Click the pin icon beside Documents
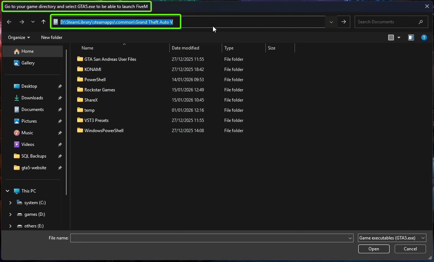Image resolution: width=434 pixels, height=262 pixels. pos(60,110)
